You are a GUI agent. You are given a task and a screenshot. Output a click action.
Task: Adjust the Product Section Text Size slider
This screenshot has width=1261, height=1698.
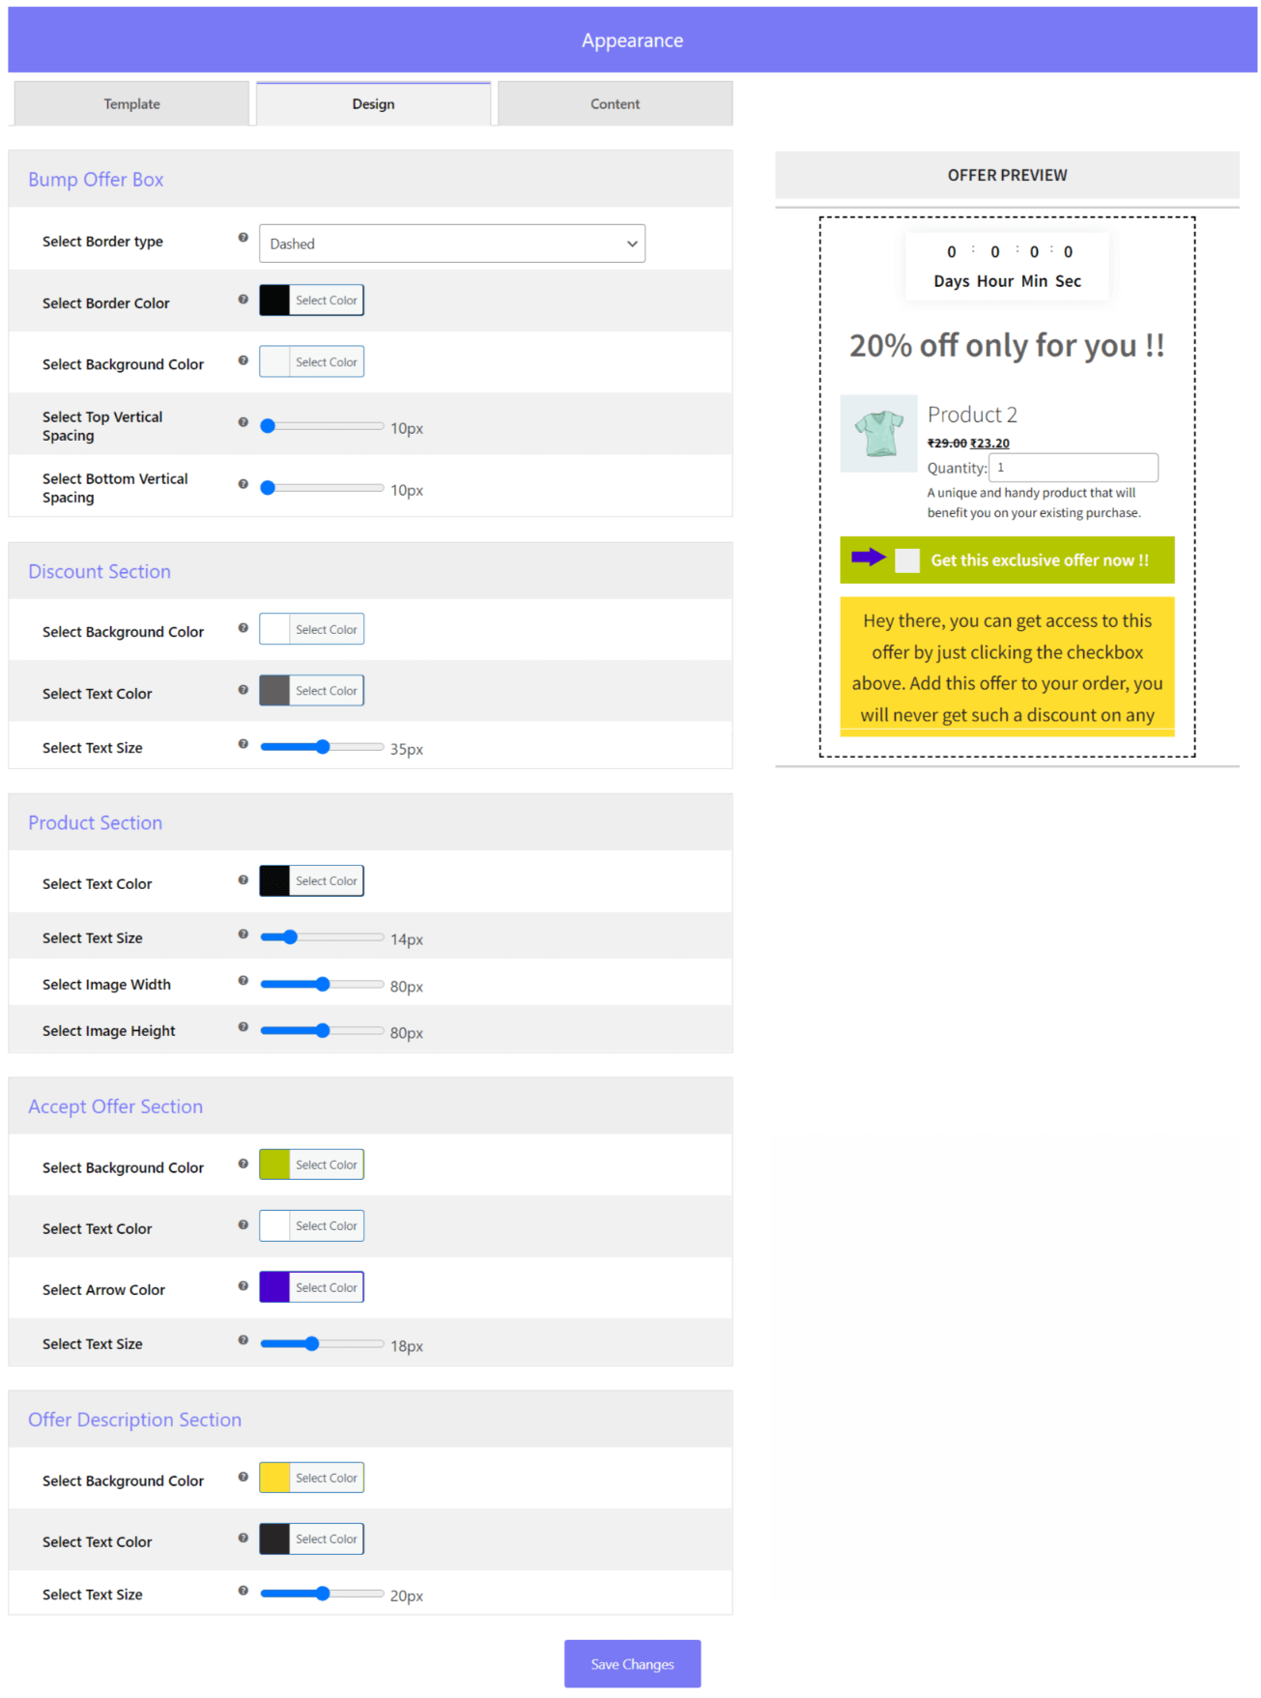pos(322,937)
